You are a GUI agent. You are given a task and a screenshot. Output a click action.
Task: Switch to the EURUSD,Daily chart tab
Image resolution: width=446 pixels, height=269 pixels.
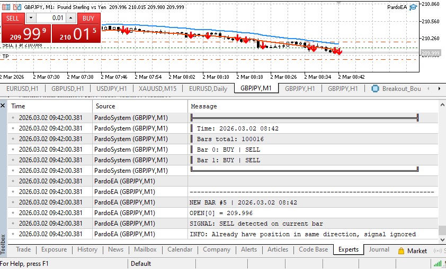(x=208, y=89)
